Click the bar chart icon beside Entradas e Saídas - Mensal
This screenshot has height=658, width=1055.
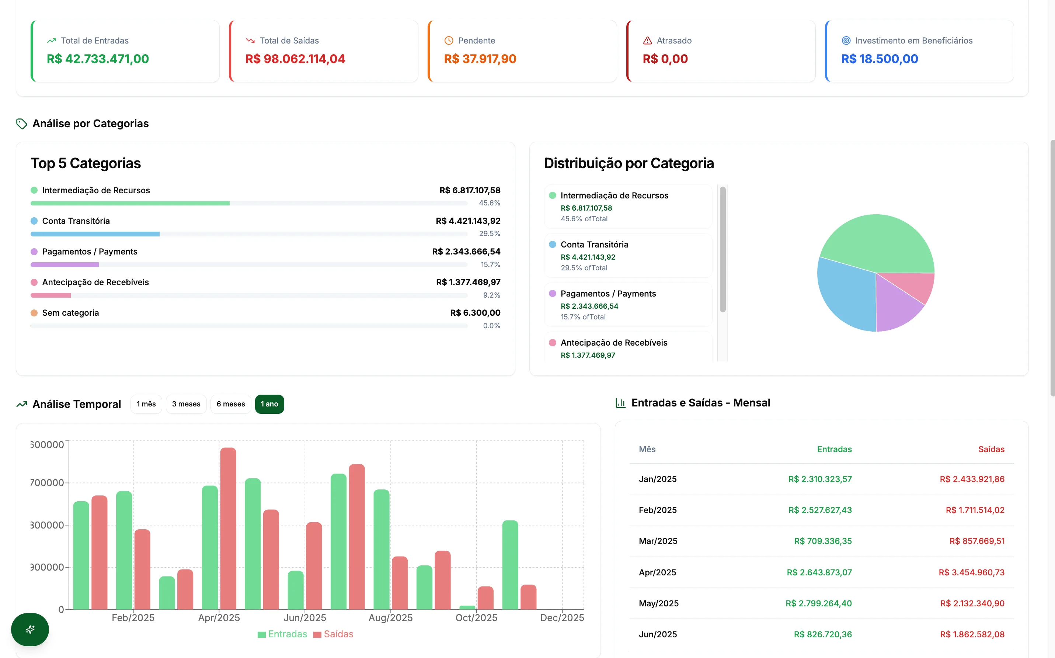(620, 403)
